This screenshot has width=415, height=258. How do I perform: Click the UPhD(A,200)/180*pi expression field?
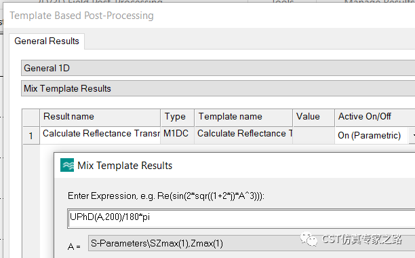[x=241, y=219]
